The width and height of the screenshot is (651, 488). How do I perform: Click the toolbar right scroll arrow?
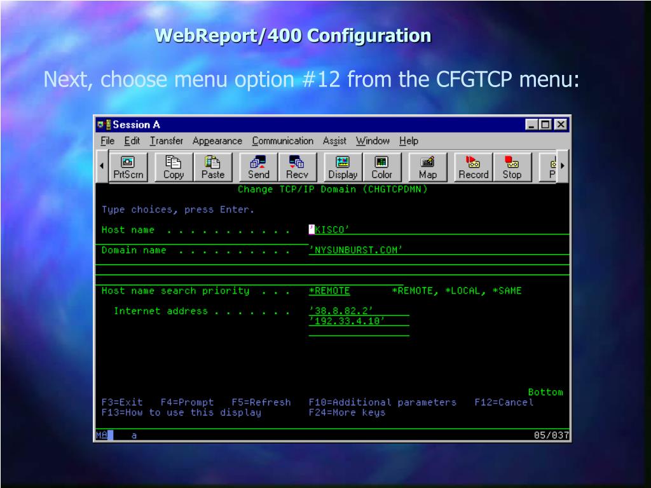point(563,166)
